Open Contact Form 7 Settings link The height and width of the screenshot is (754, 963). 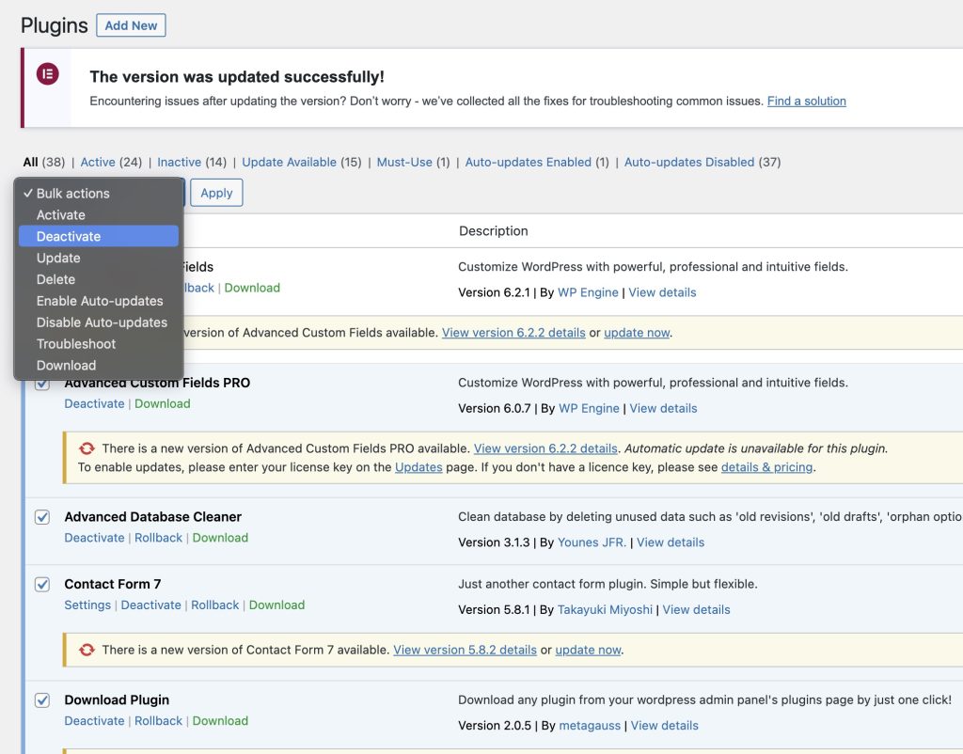pyautogui.click(x=87, y=605)
